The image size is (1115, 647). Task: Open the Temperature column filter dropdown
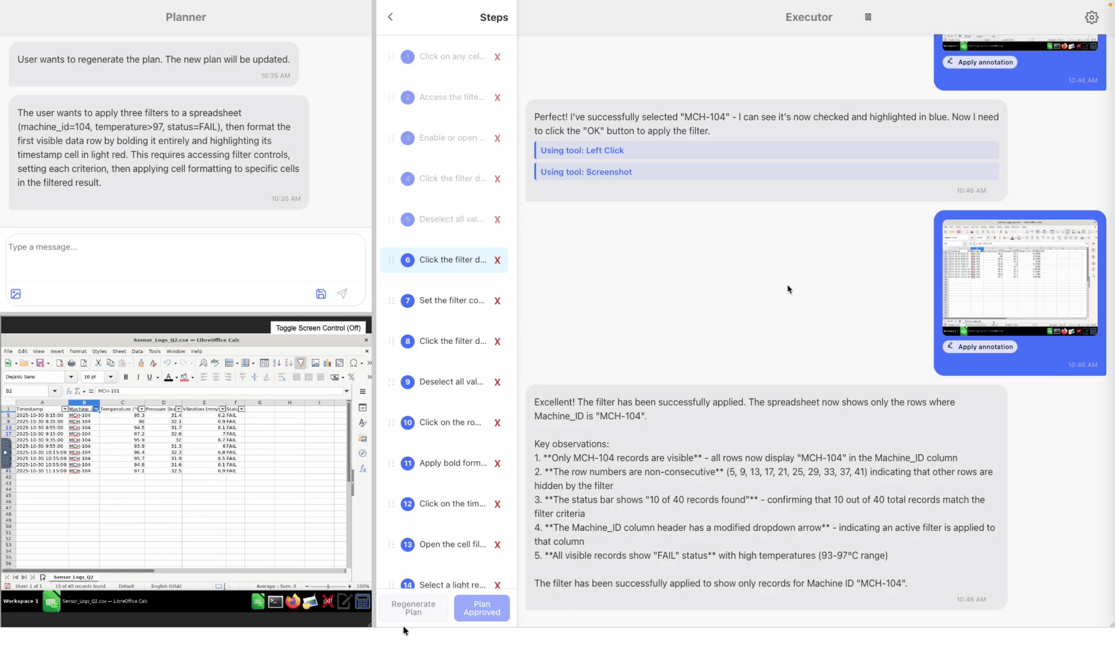tap(141, 409)
